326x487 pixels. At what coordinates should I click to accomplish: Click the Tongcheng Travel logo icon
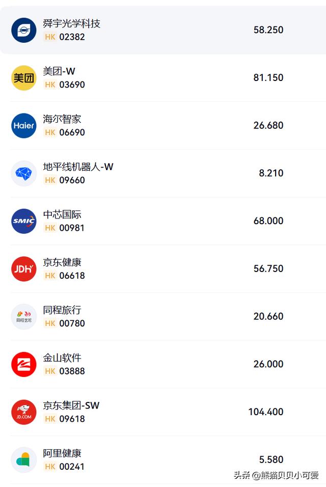coord(24,316)
